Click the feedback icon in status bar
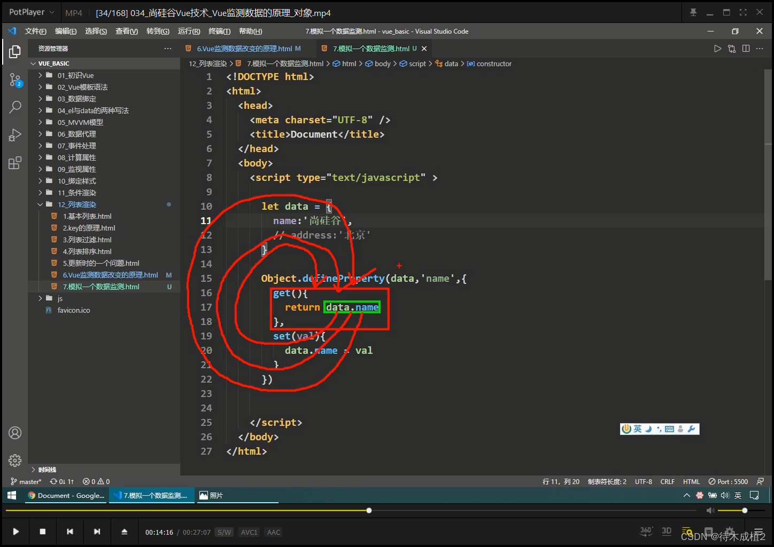The image size is (774, 547). pos(760,481)
